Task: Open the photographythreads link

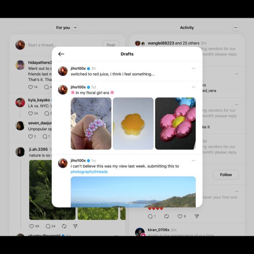Action: point(89,172)
